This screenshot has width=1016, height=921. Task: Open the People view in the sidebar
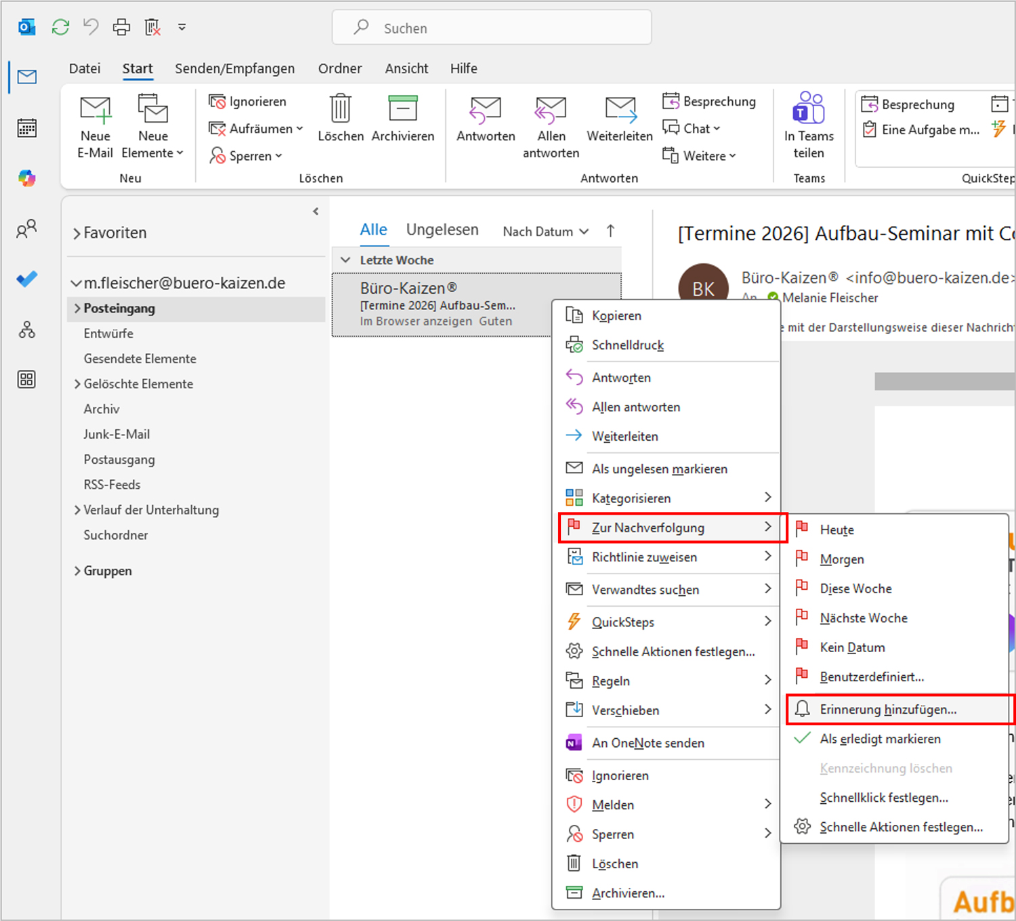coord(26,229)
